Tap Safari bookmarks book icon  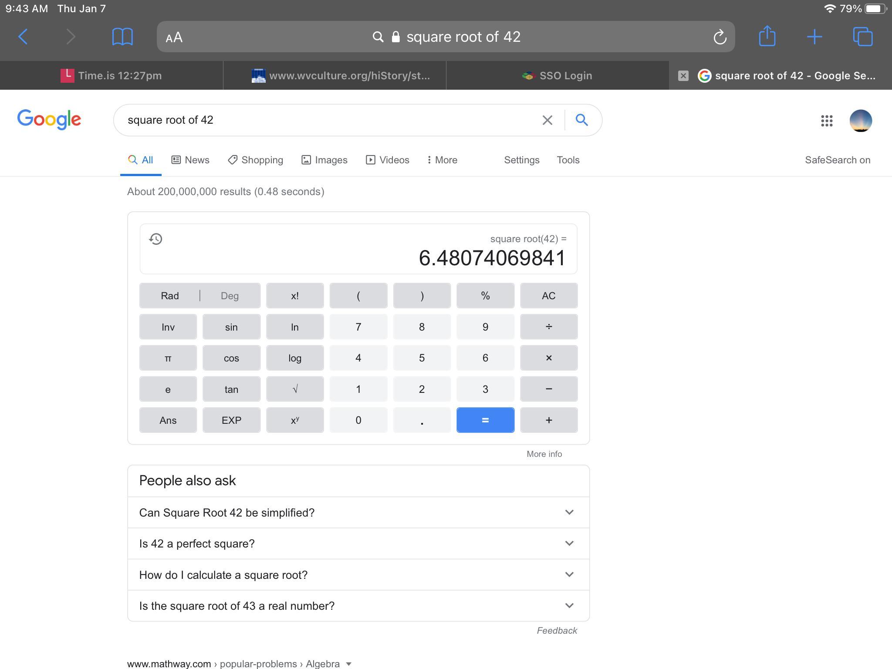122,37
